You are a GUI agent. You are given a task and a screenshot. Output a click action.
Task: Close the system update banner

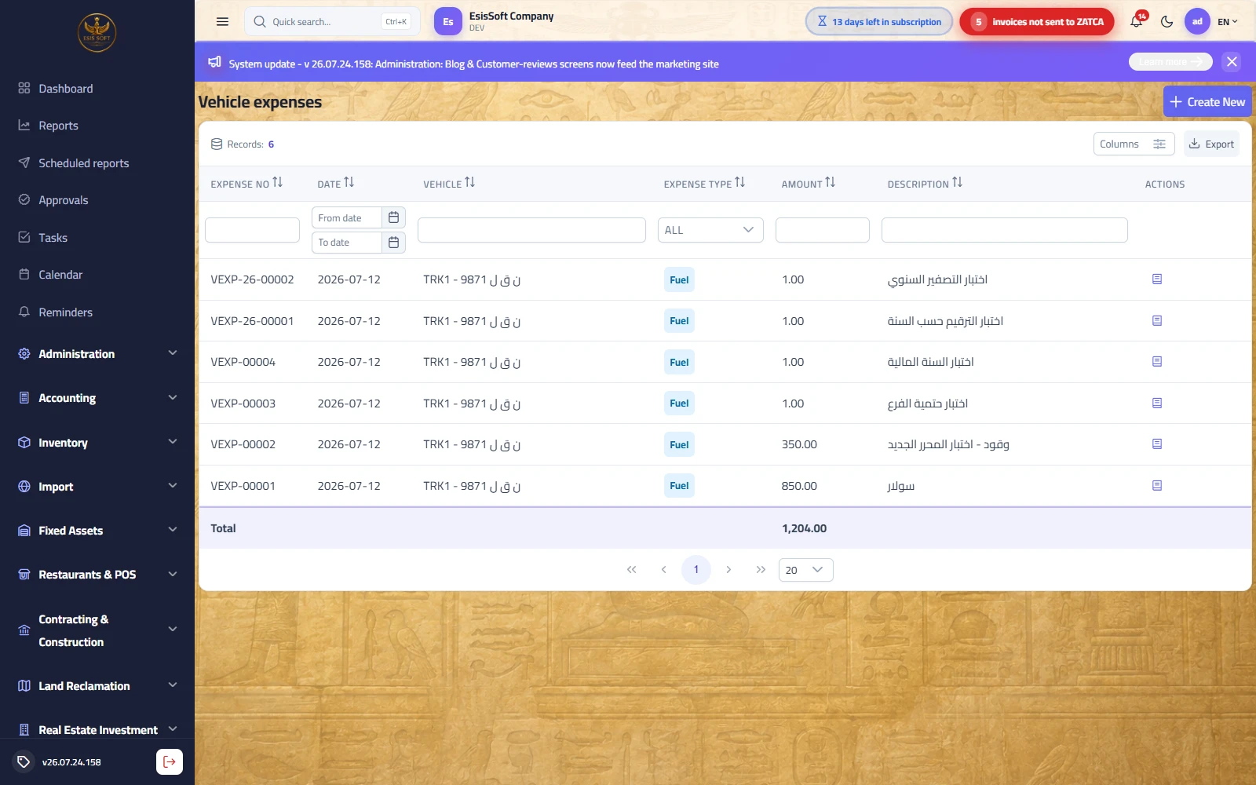point(1232,62)
